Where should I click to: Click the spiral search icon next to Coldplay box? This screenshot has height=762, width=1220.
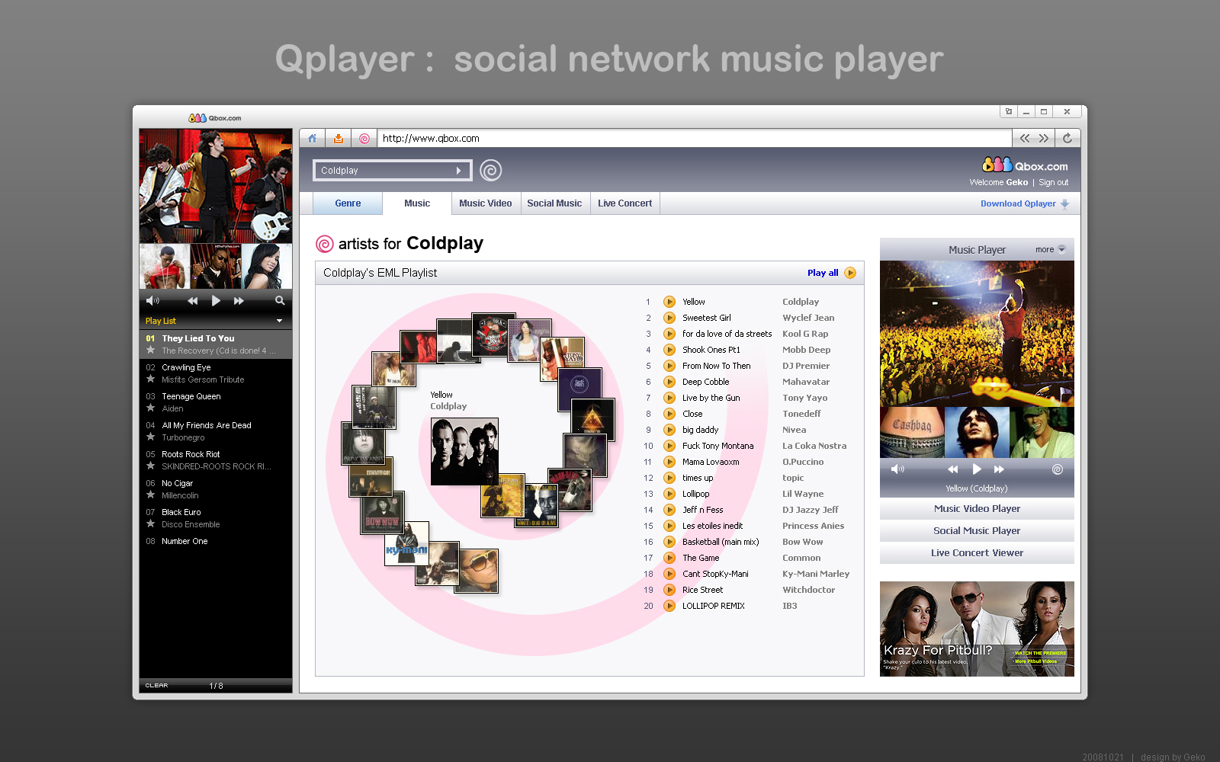[491, 170]
